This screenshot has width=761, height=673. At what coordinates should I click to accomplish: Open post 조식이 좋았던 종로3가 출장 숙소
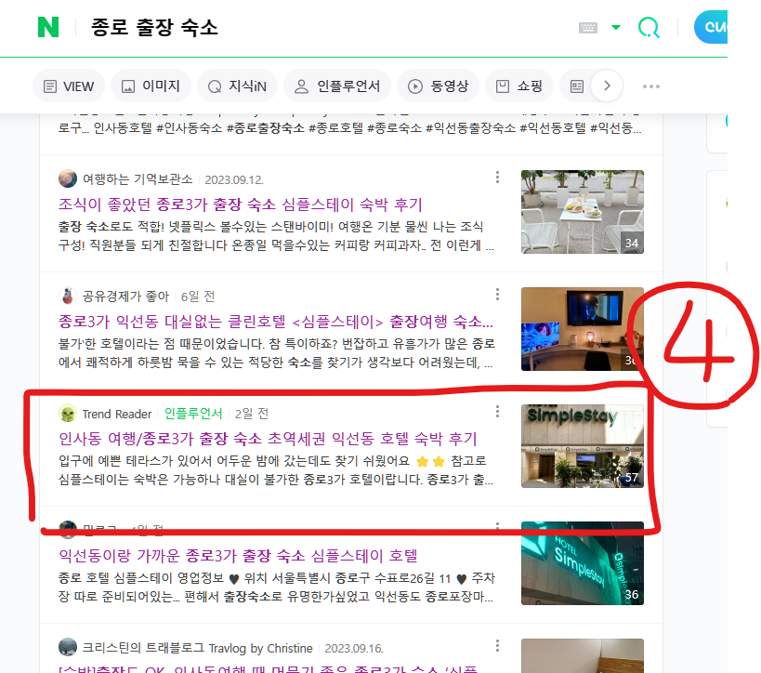(x=241, y=205)
